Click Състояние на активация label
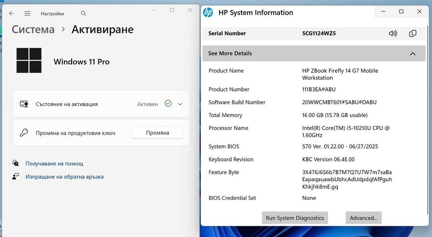432x237 pixels. click(67, 104)
